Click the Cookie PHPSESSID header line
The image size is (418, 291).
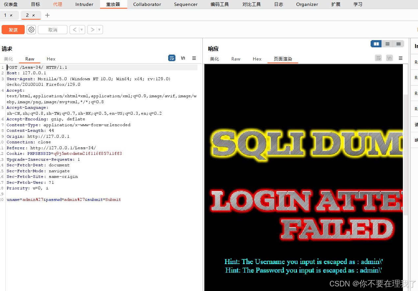pos(64,154)
